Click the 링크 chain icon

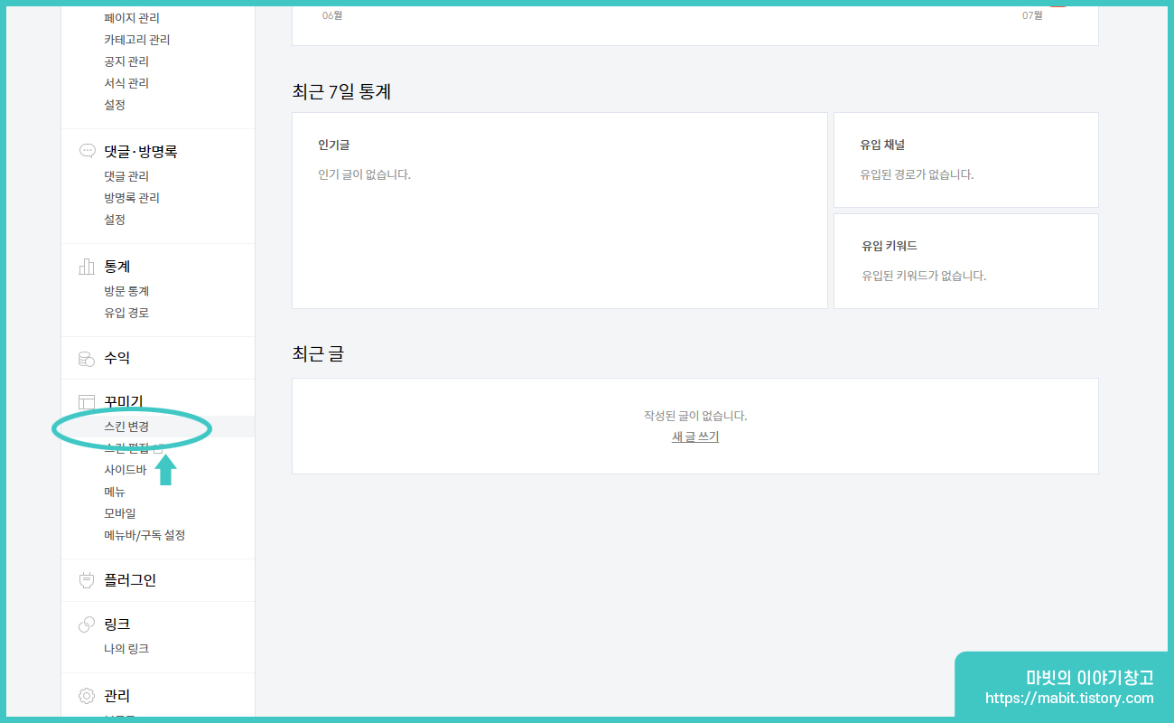(x=87, y=624)
